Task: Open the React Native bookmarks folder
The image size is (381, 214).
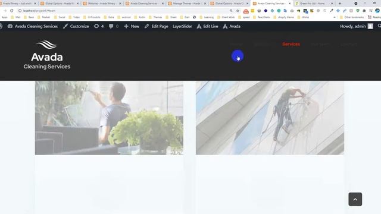Action: click(261, 17)
